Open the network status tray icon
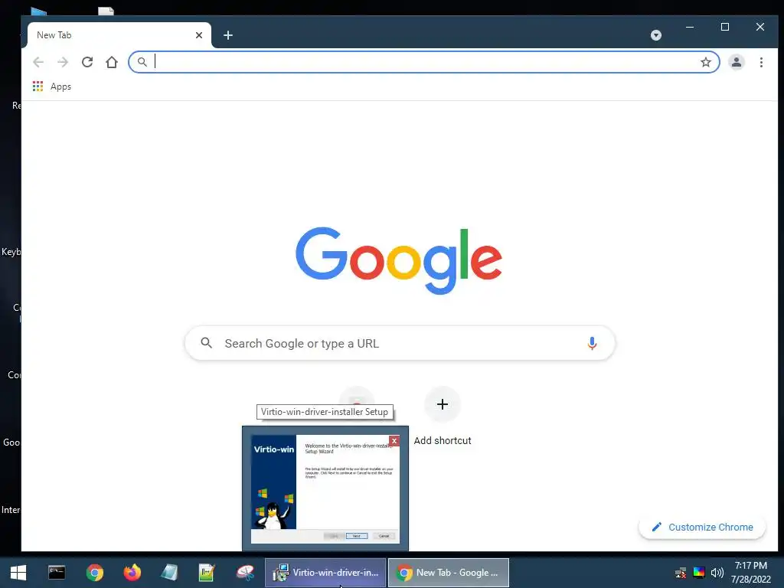The width and height of the screenshot is (784, 588). (x=681, y=573)
